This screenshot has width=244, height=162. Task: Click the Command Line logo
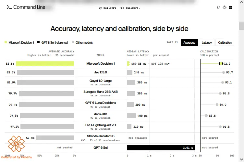coord(26,7)
